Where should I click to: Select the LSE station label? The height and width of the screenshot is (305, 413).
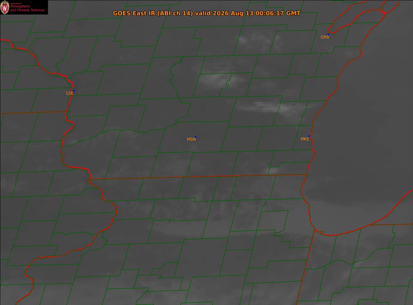coord(69,93)
